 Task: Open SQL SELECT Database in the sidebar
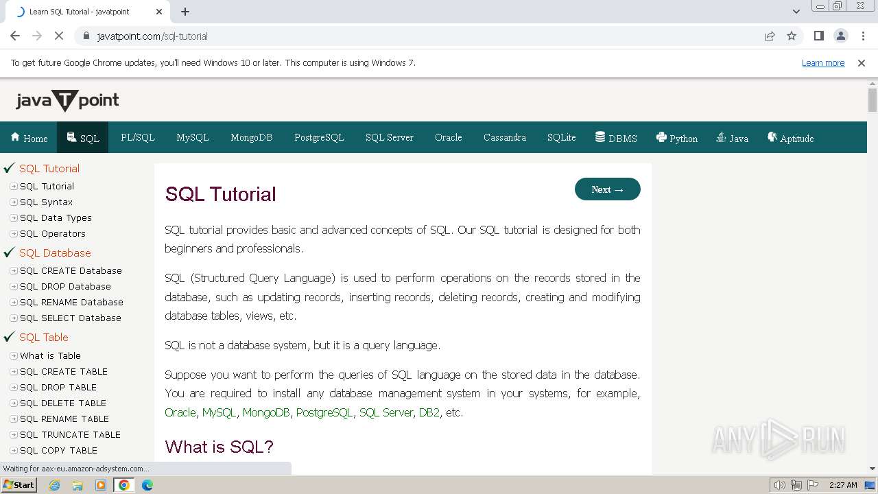[71, 318]
